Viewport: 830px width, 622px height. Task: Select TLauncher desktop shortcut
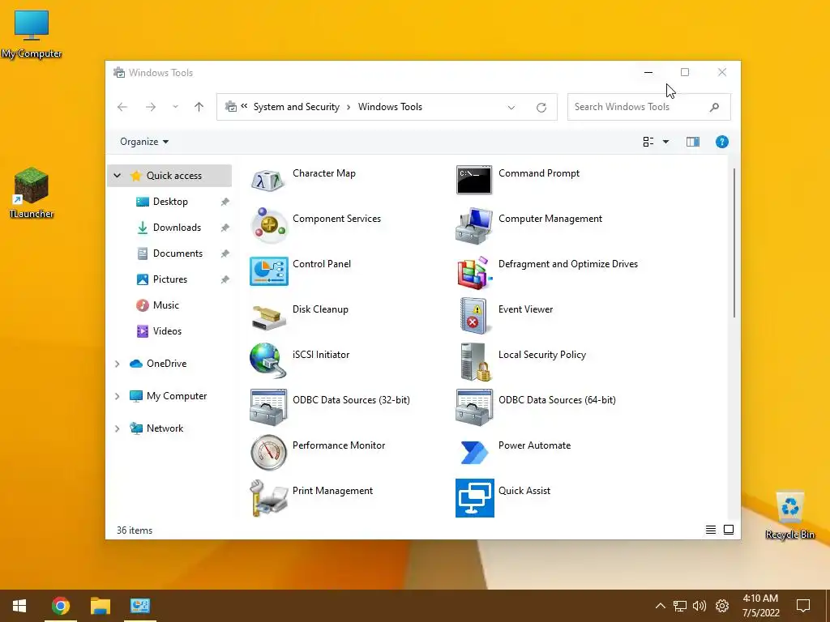tap(32, 193)
